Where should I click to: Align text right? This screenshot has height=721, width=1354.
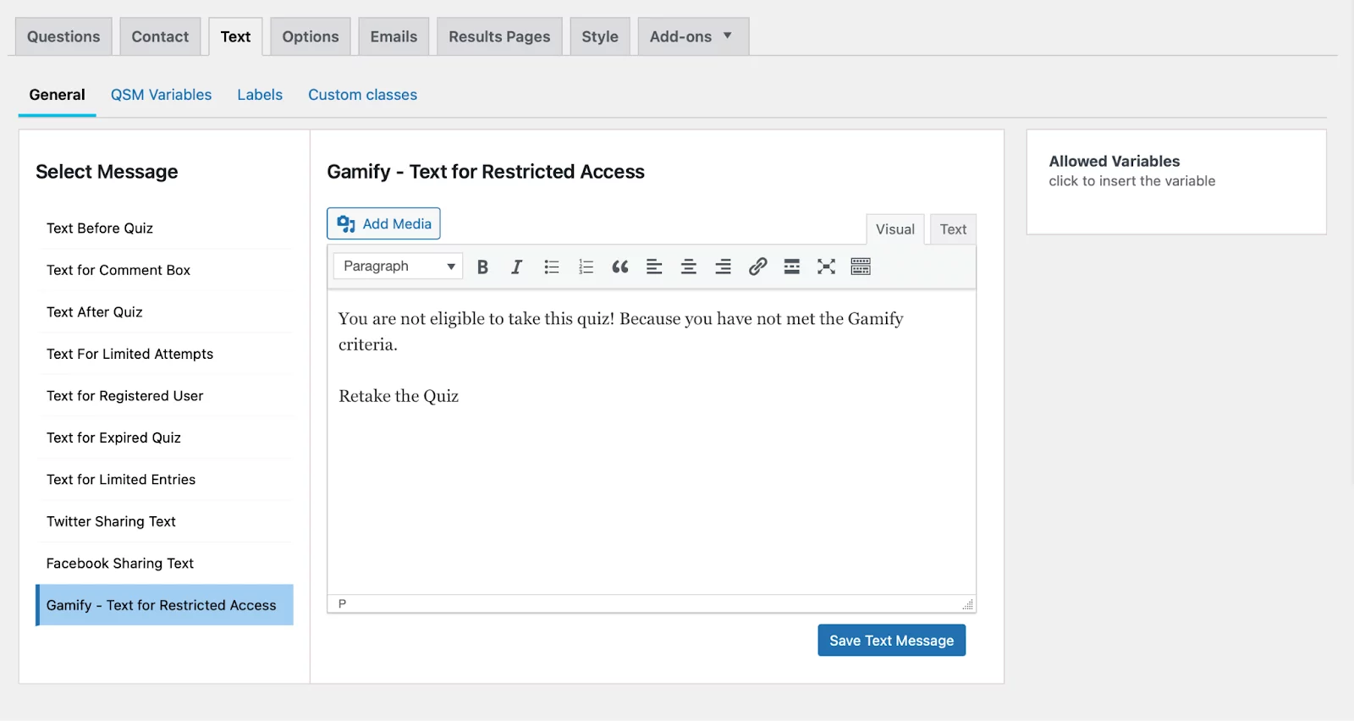(723, 267)
